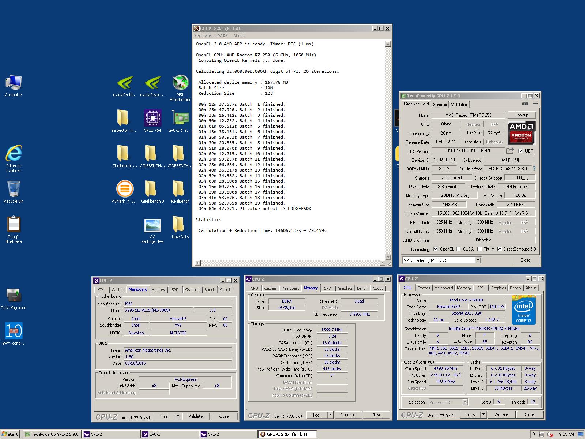Select Caches tab in Mainboard CPU-Z window

118,290
